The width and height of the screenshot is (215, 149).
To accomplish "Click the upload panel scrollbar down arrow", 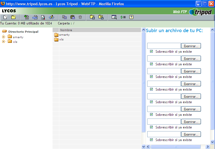I will point(212,142).
